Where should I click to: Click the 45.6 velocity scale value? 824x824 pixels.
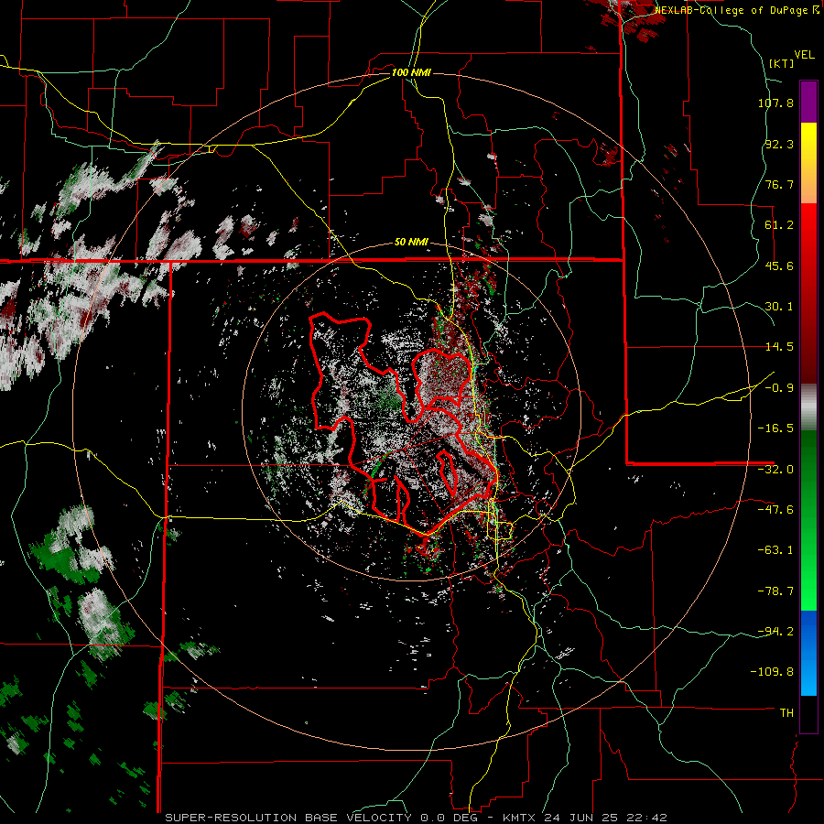point(779,266)
